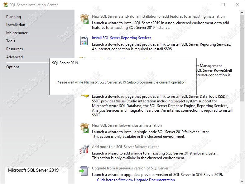This screenshot has height=184, width=245.
Task: Click the scrollbar up arrow
Action: (x=242, y=12)
